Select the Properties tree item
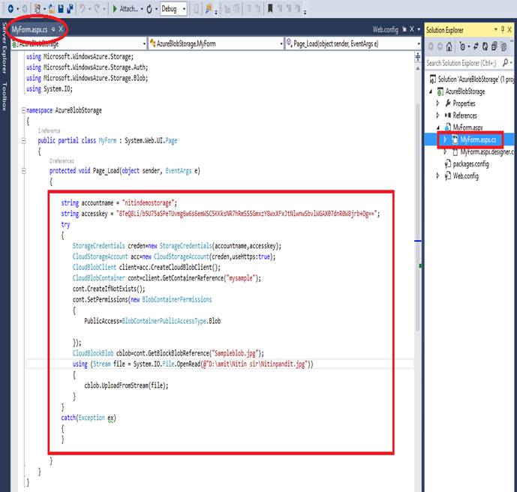517x492 pixels. pyautogui.click(x=464, y=103)
